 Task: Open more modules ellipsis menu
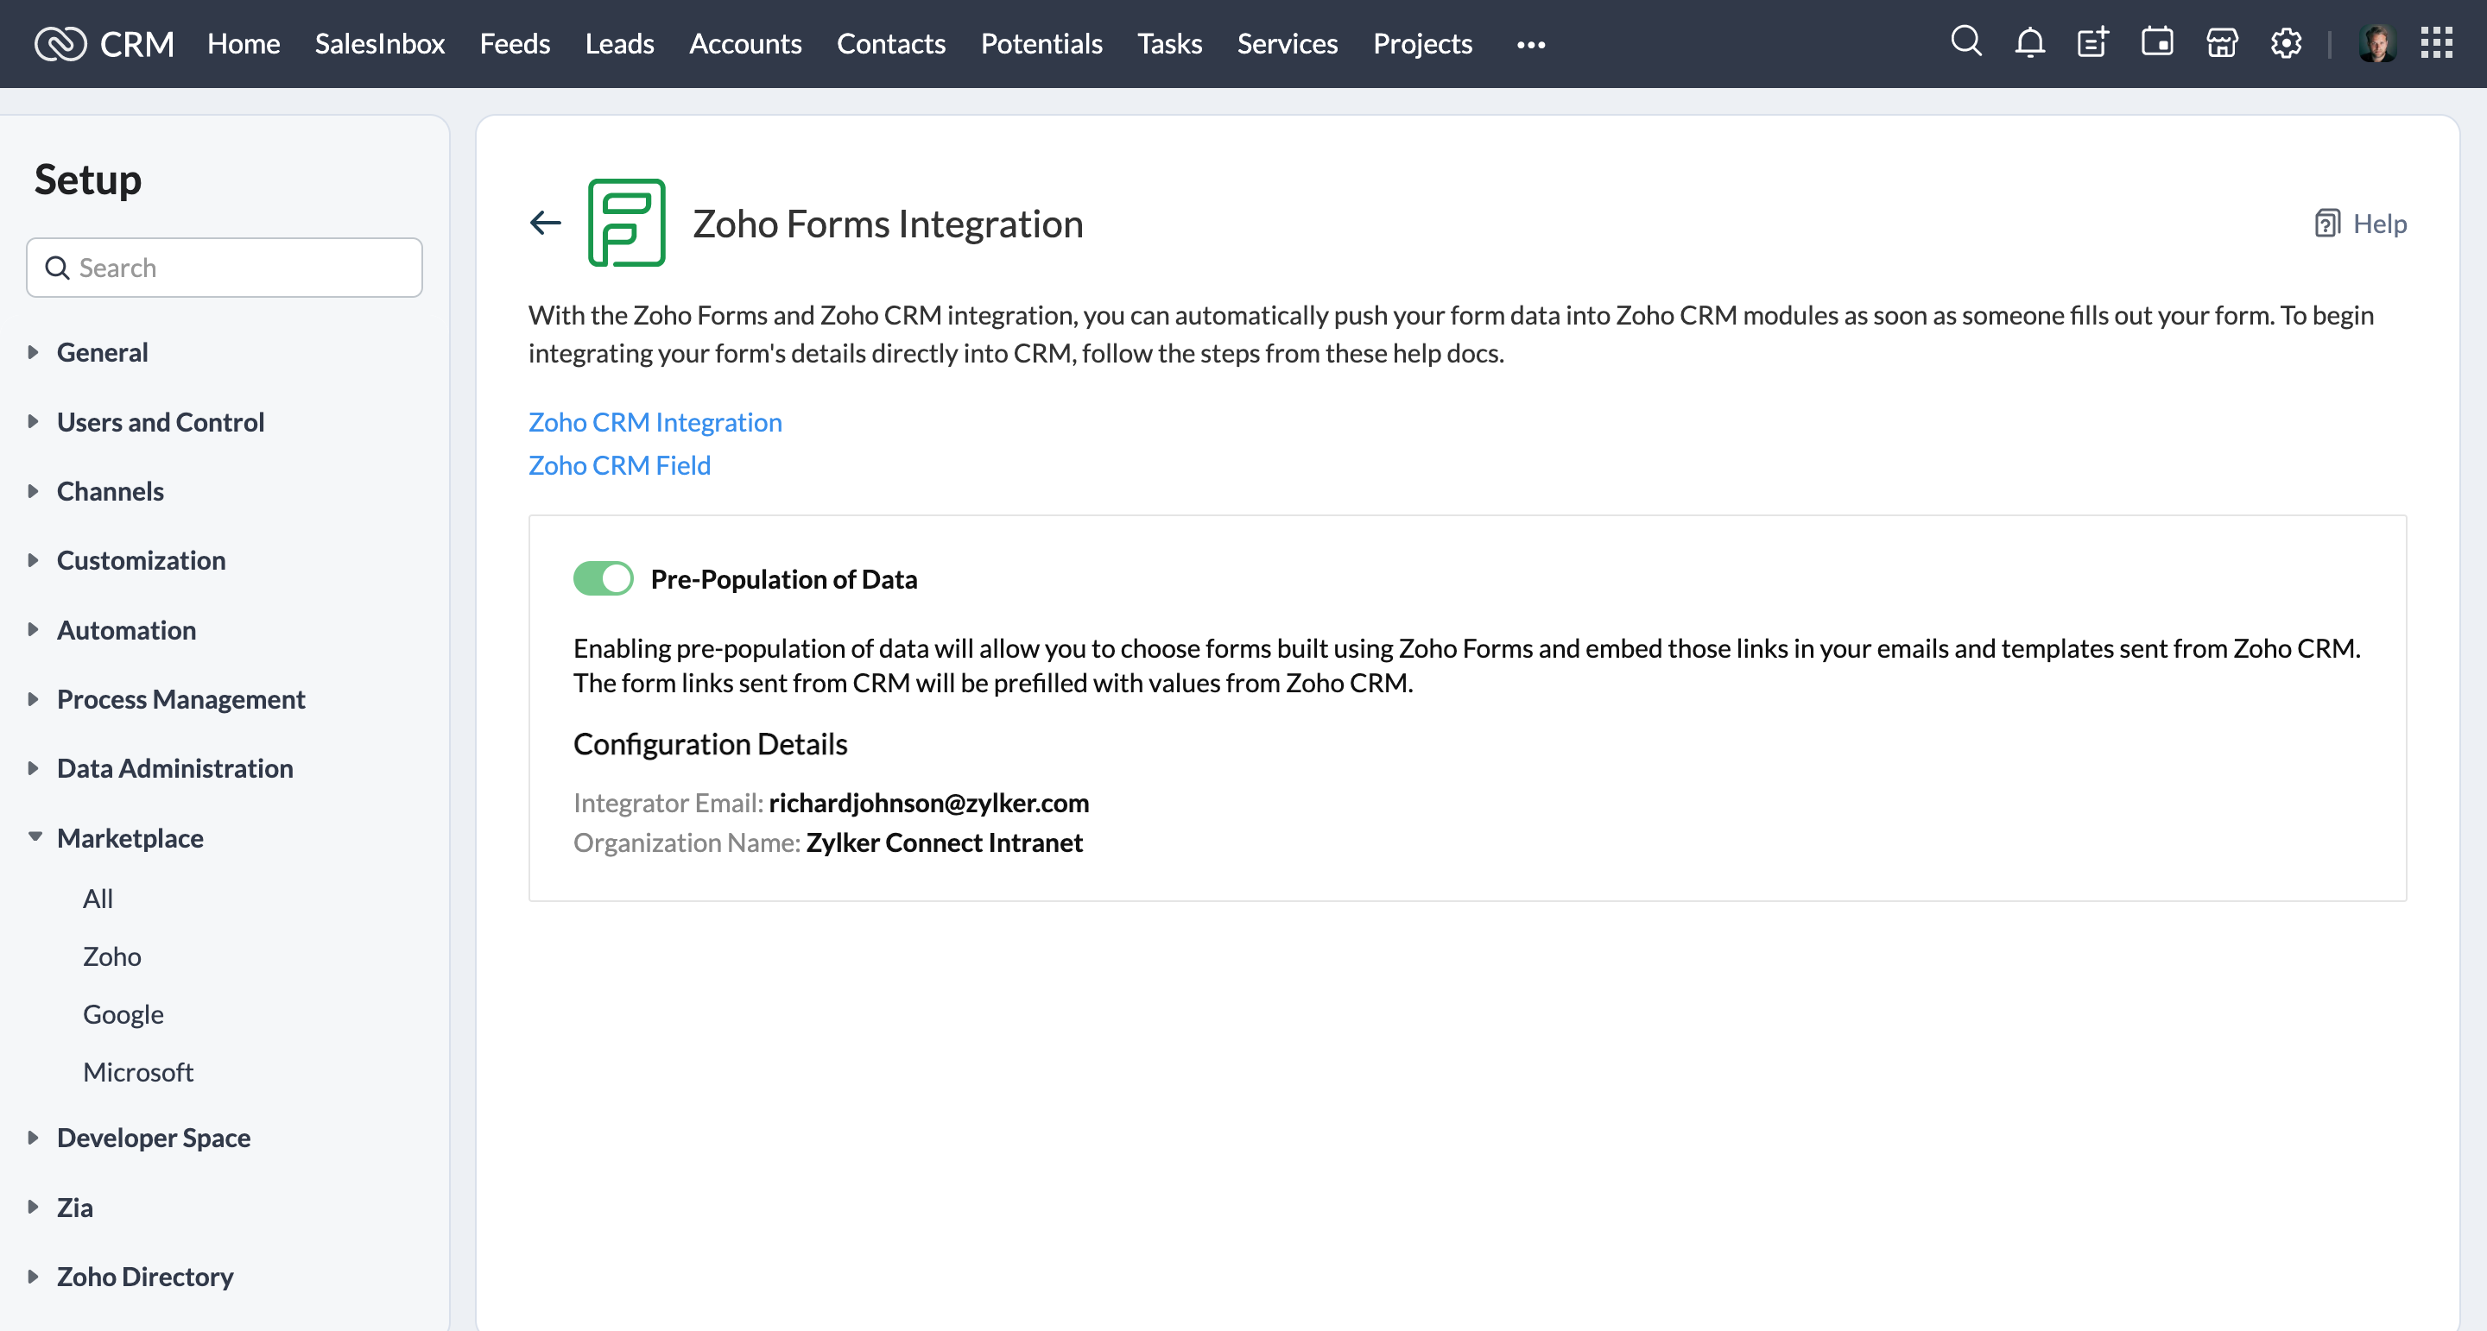pos(1530,44)
